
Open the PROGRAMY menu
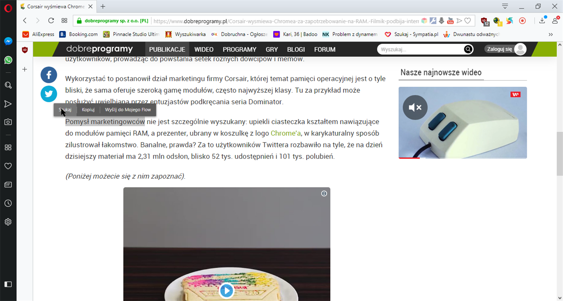click(240, 49)
